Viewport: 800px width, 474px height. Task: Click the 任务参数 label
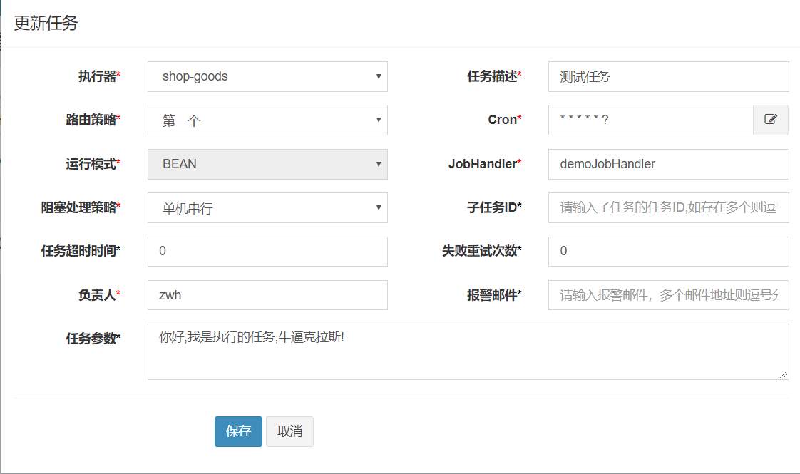pyautogui.click(x=93, y=339)
